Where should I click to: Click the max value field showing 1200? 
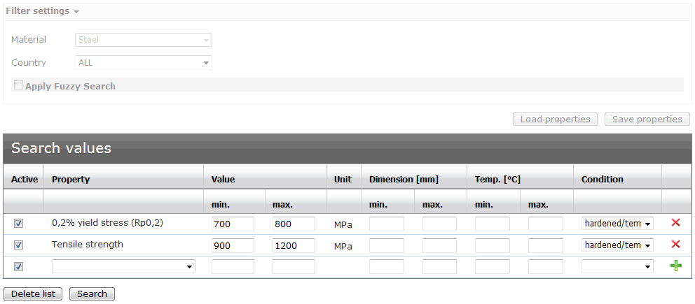point(294,246)
